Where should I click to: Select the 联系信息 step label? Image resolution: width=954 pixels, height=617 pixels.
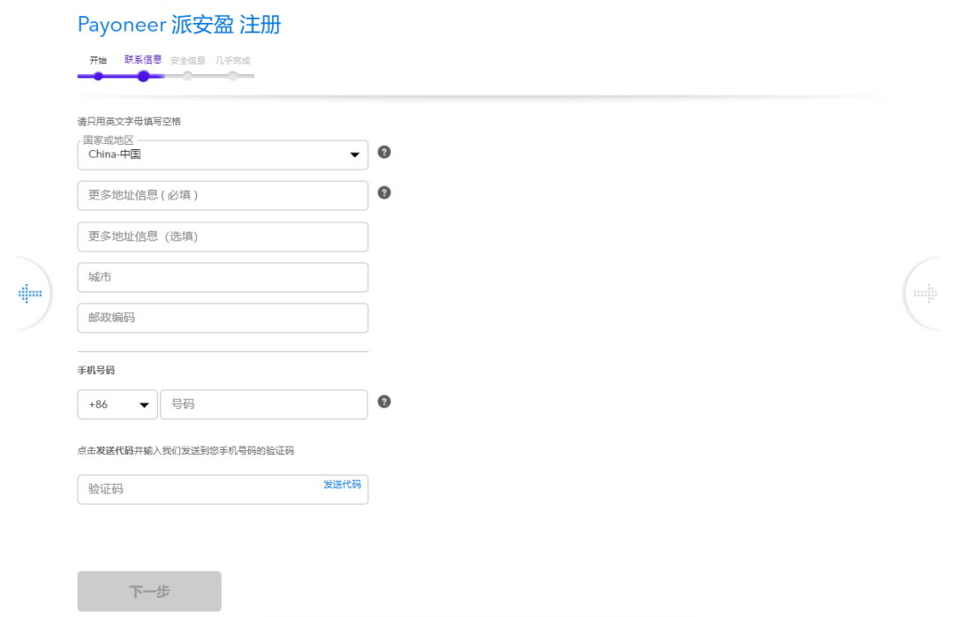point(143,60)
